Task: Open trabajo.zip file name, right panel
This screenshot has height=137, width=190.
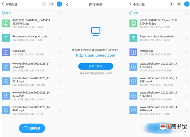Action: pyautogui.click(x=146, y=51)
